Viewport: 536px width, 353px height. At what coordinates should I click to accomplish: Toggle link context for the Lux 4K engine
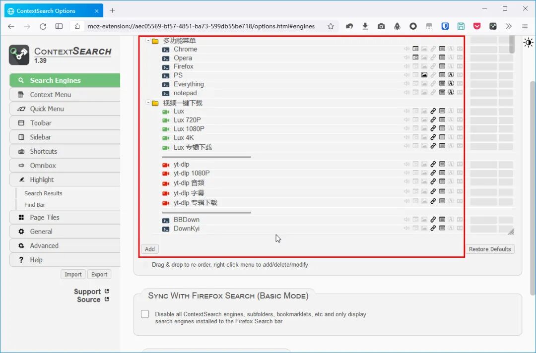pyautogui.click(x=433, y=137)
